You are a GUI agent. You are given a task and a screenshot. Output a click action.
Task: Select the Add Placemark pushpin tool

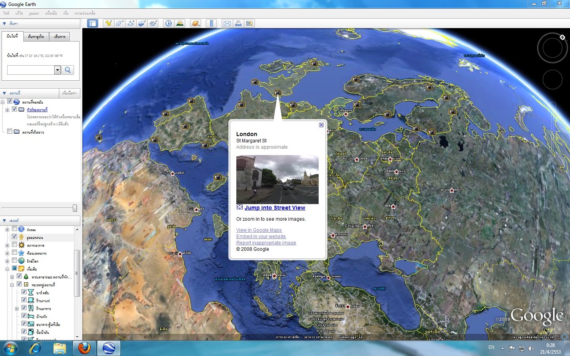[108, 23]
